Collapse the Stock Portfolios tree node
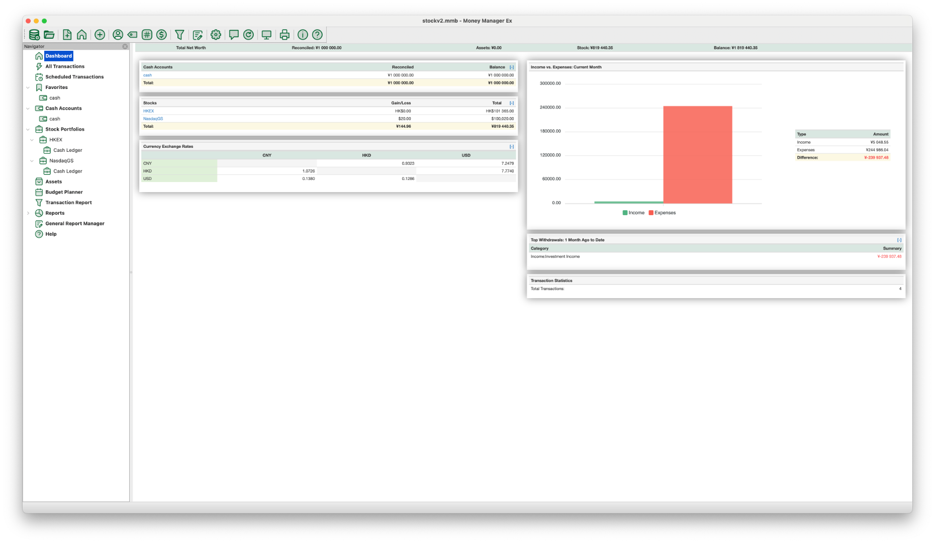 [x=28, y=129]
